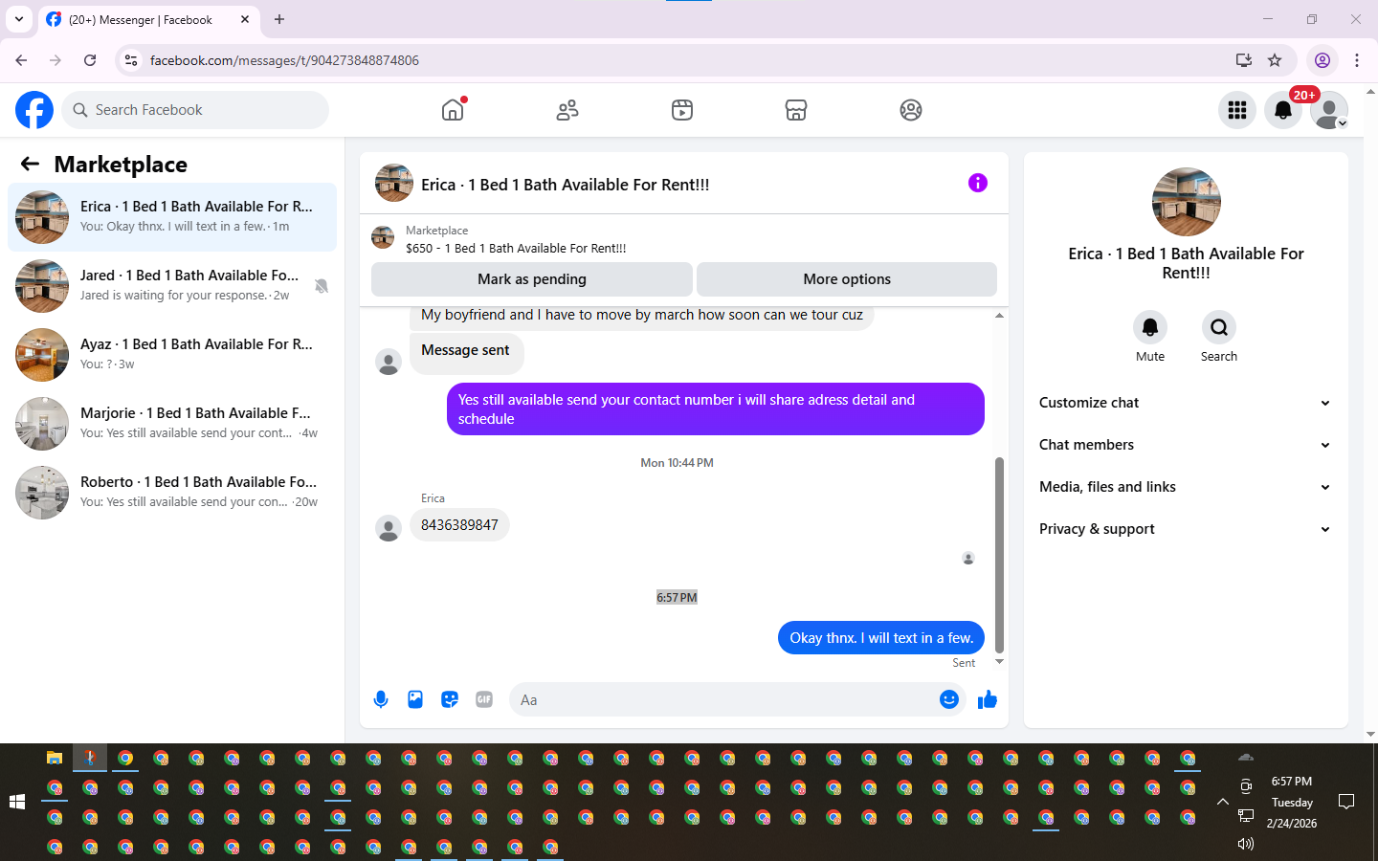Open the Chrome three-dot menu
This screenshot has width=1378, height=861.
[1357, 60]
